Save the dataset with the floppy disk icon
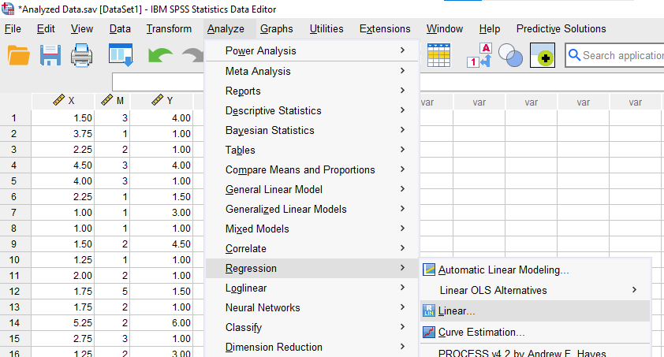 [x=51, y=56]
